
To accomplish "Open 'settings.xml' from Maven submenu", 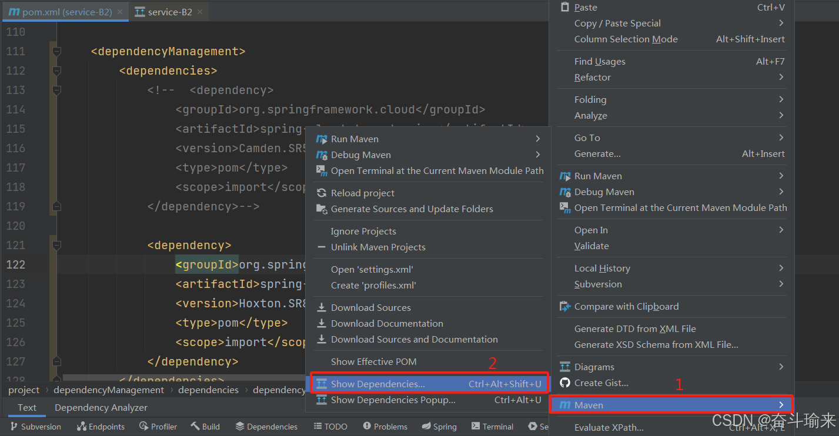I will [372, 270].
